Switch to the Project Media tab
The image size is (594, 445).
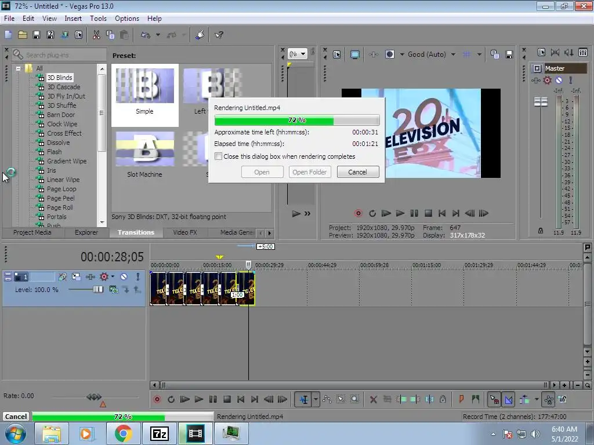32,233
